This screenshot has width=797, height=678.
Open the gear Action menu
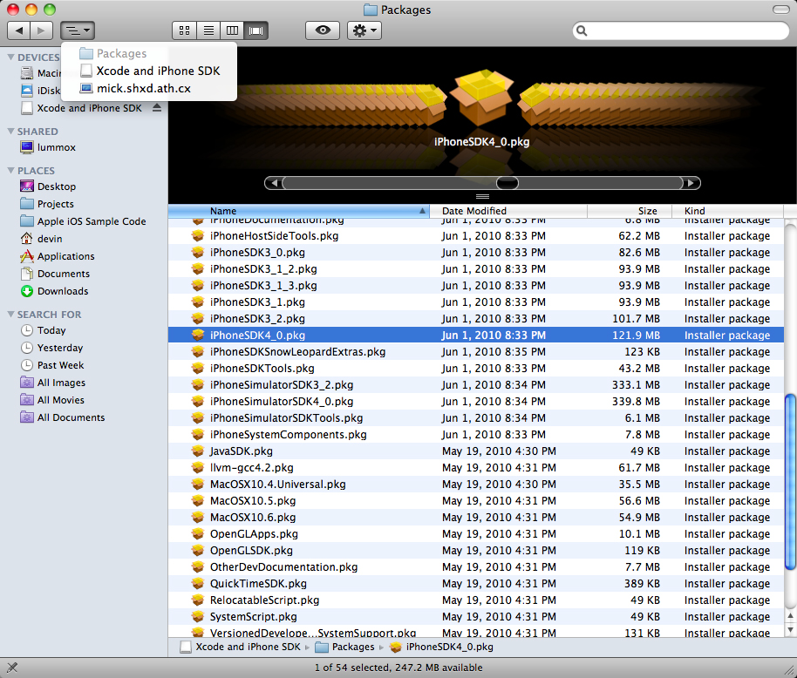click(364, 31)
